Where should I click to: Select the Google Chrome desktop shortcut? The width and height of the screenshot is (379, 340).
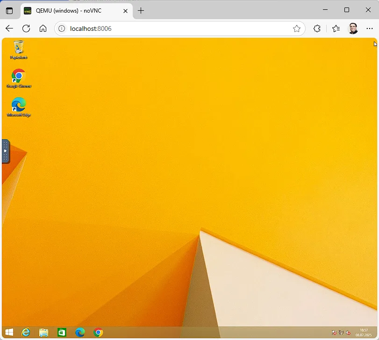click(x=19, y=78)
